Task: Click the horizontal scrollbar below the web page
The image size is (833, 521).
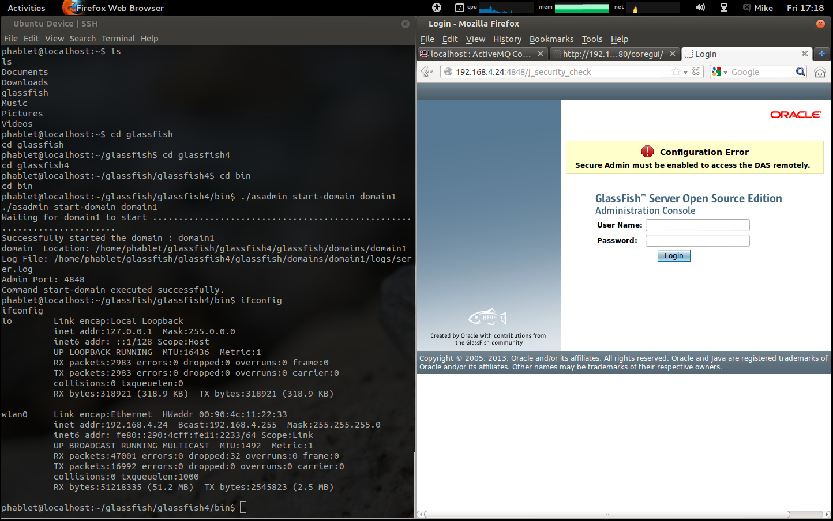Action: tap(606, 513)
